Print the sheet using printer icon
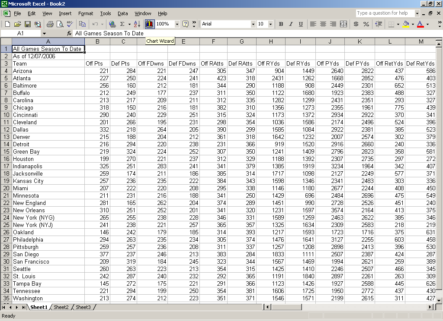Screen dimensions: 443x321 tap(50, 24)
